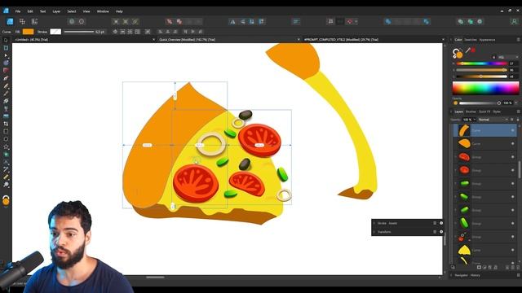Select the Star shape tool
This screenshot has height=293, width=522.
pyautogui.click(x=6, y=146)
